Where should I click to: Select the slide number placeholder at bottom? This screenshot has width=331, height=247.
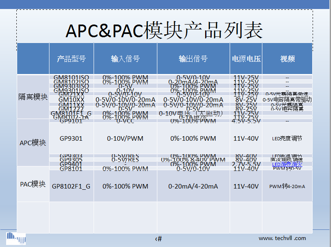(159, 238)
